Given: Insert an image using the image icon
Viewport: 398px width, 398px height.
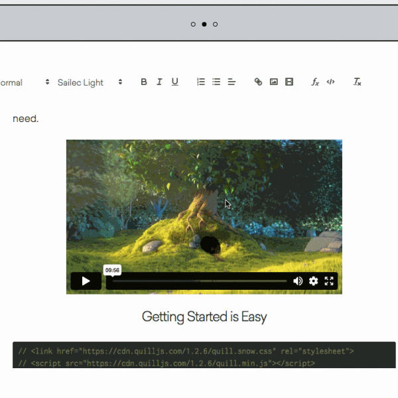Looking at the screenshot, I should (273, 82).
